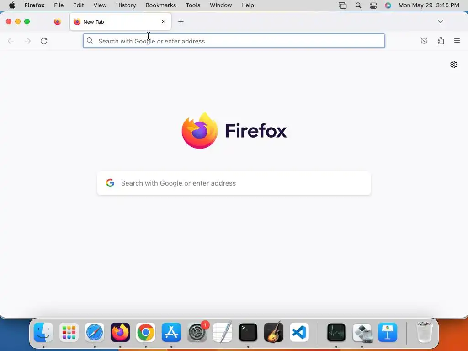
Task: Focus the address bar search field
Action: click(234, 41)
